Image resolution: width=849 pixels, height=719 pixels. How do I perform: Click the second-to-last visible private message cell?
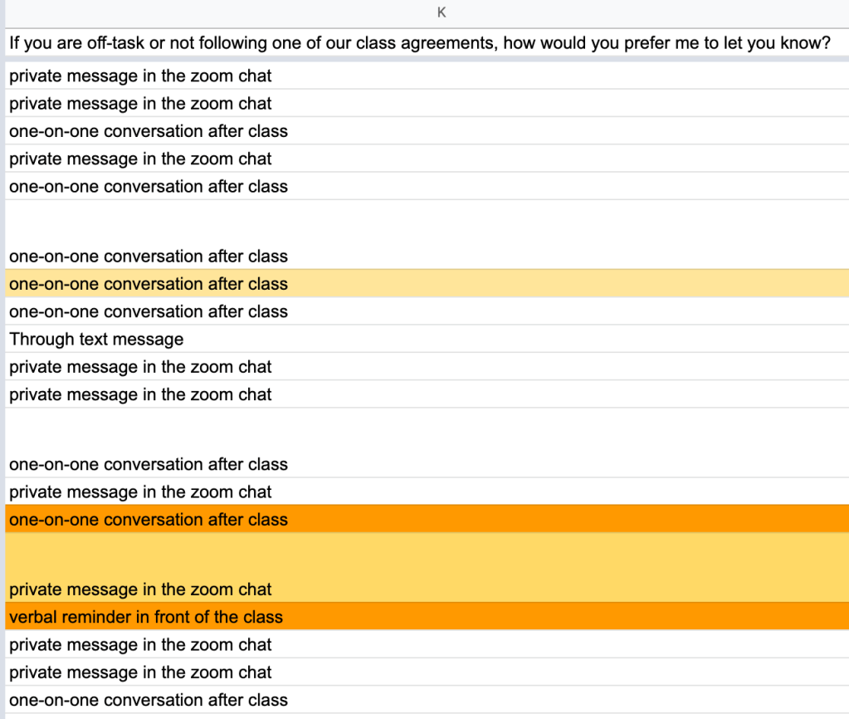(x=140, y=645)
